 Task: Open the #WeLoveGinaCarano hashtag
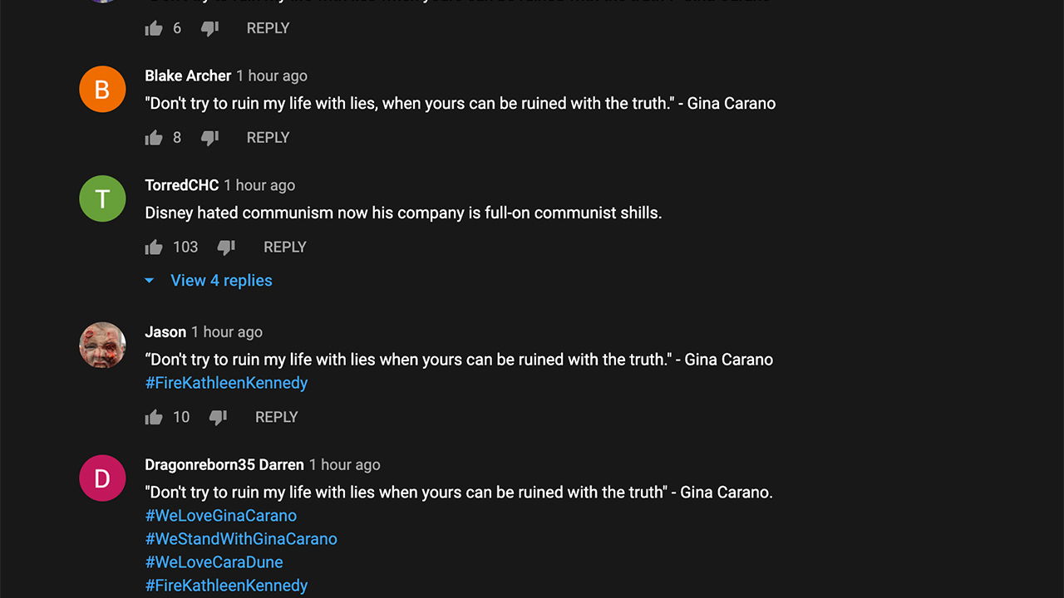(220, 516)
